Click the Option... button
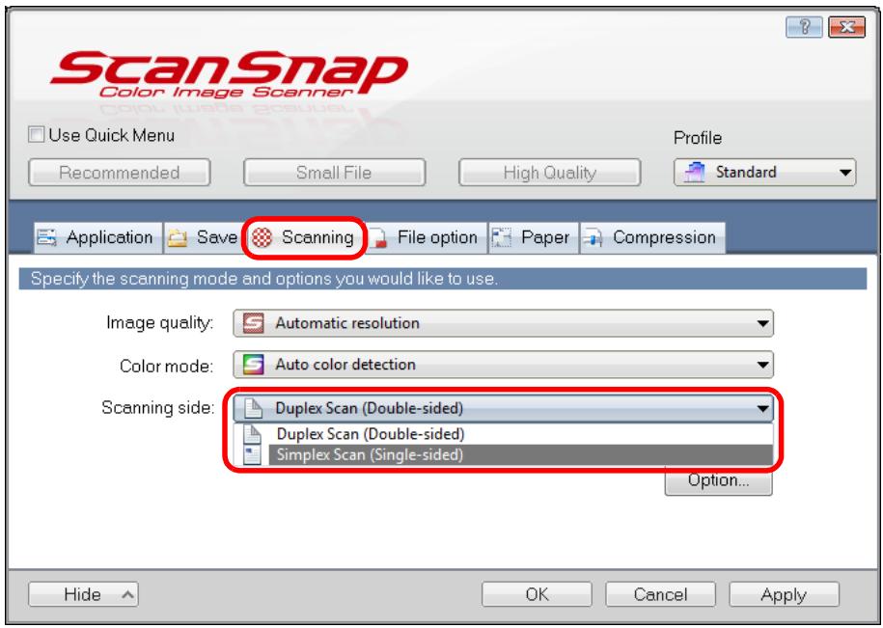 (x=718, y=480)
